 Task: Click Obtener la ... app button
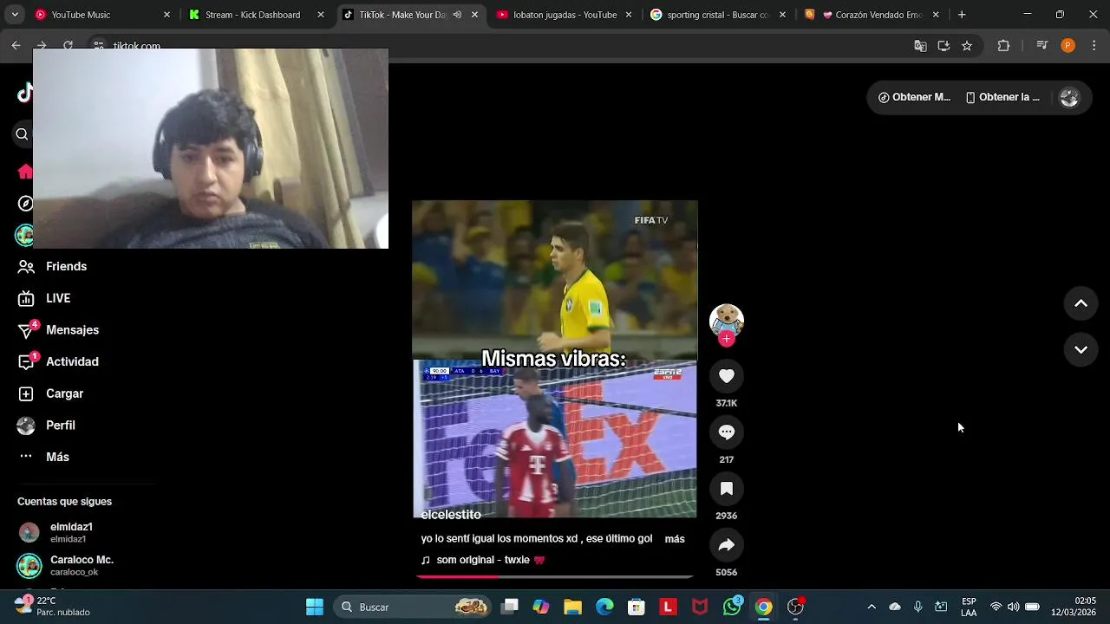(x=1002, y=97)
